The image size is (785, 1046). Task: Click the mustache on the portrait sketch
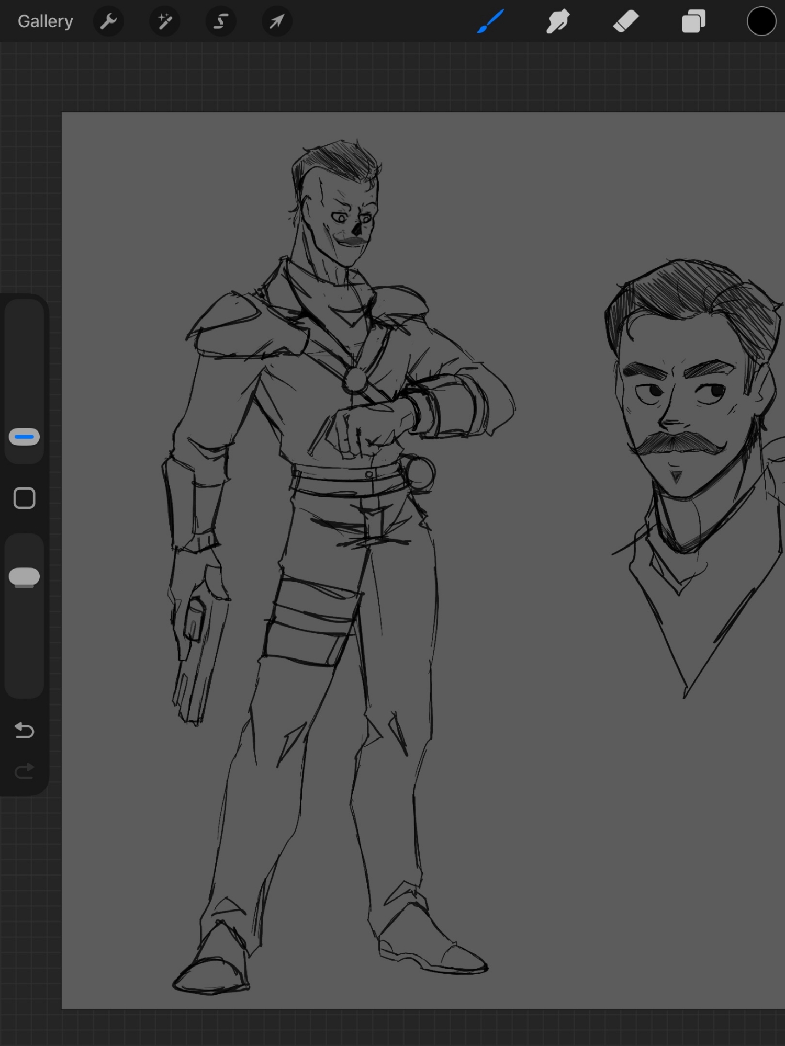[x=677, y=443]
